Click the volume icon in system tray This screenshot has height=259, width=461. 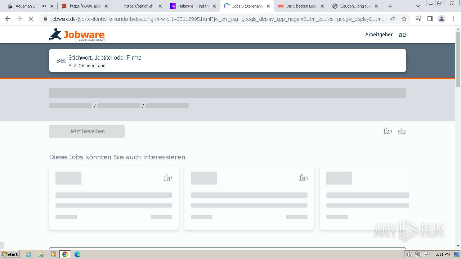coord(409,254)
